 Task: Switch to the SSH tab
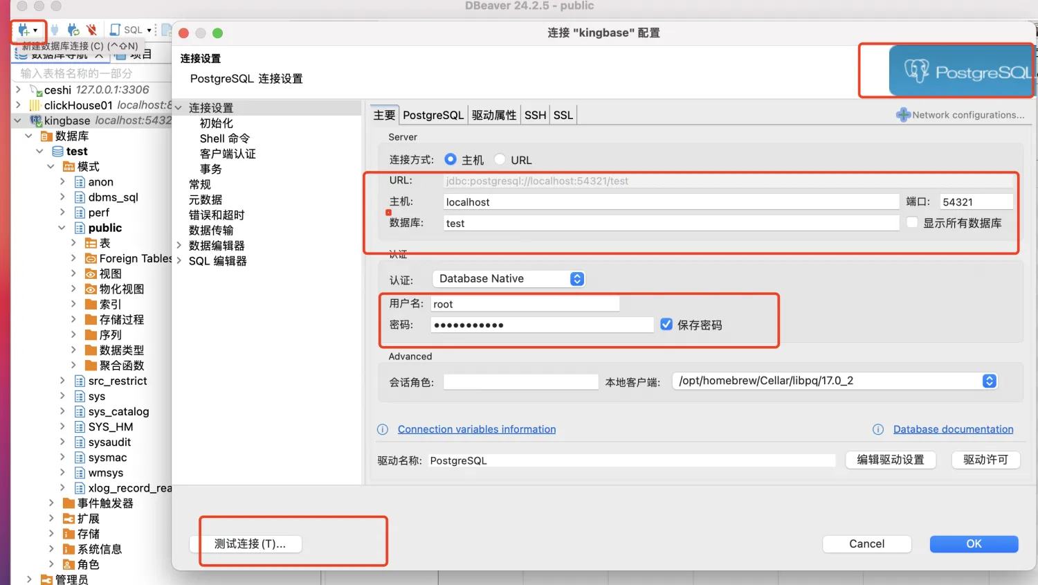point(535,115)
